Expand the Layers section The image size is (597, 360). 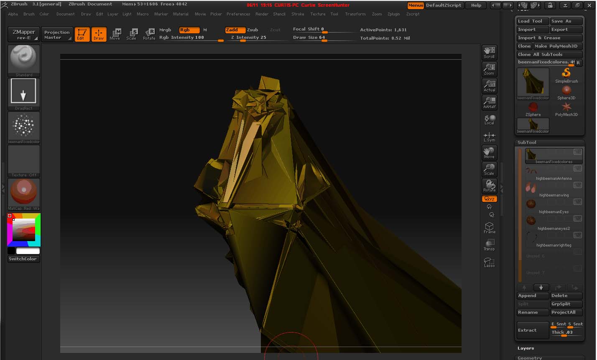pos(526,348)
